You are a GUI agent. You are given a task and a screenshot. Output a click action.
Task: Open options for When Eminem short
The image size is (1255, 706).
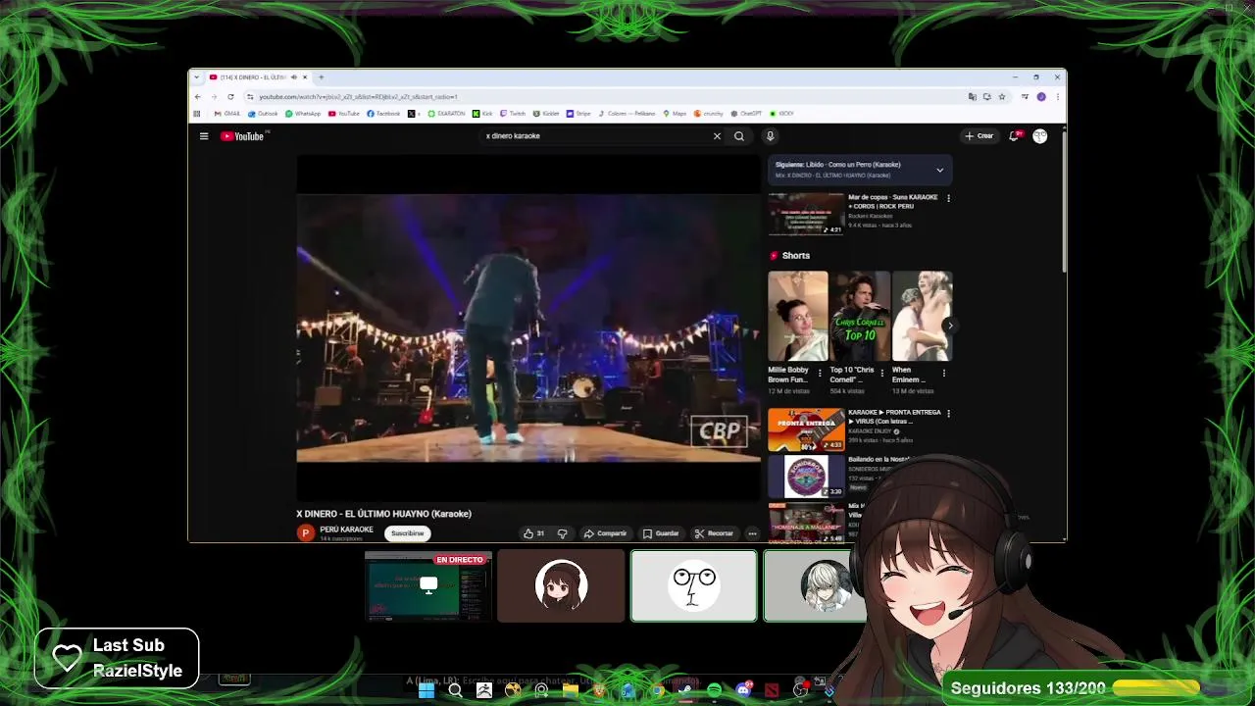pyautogui.click(x=944, y=374)
